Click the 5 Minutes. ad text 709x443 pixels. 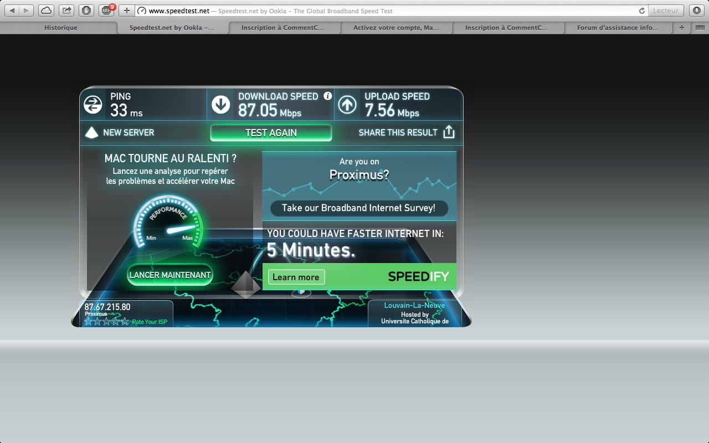tap(311, 250)
